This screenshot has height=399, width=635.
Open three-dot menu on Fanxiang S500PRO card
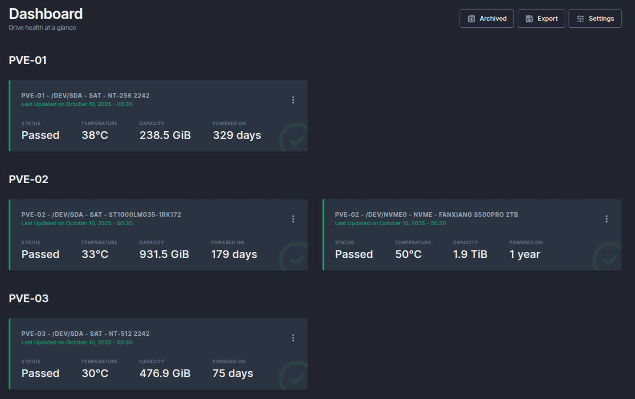point(606,219)
